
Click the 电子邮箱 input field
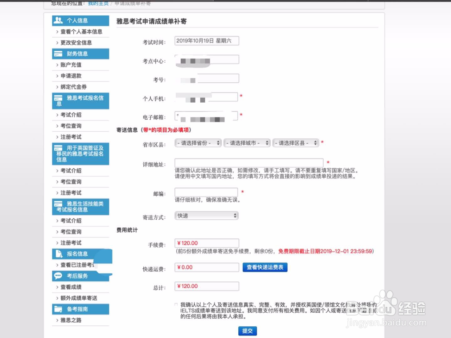(x=206, y=116)
